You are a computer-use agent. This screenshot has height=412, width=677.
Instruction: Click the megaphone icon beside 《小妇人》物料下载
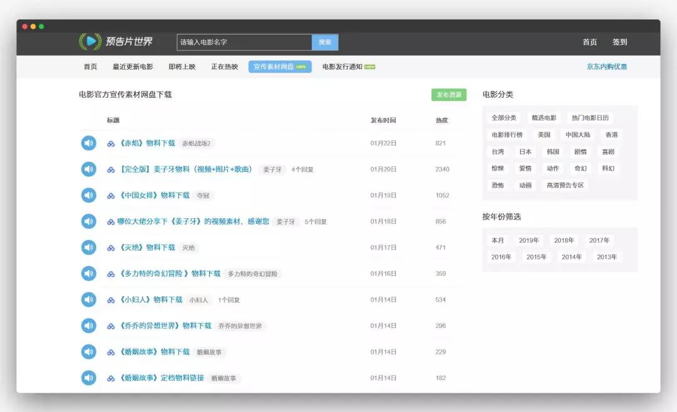point(88,300)
